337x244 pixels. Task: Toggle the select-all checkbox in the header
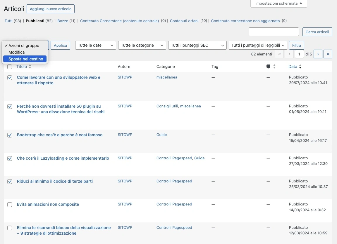[10, 67]
